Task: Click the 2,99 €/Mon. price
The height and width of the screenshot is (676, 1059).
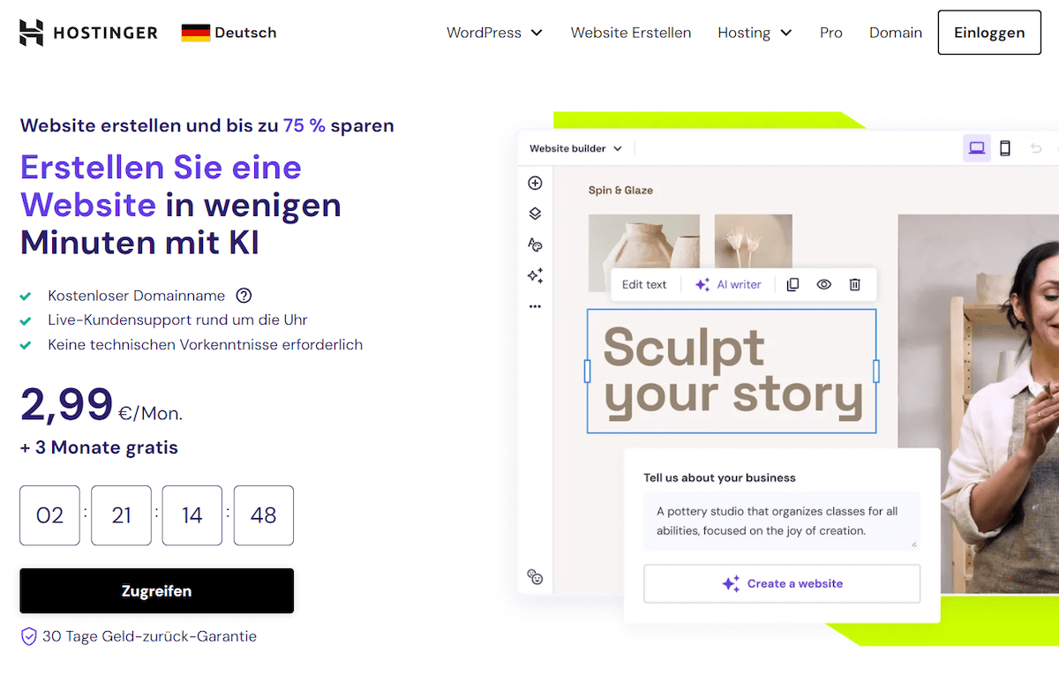Action: coord(101,404)
